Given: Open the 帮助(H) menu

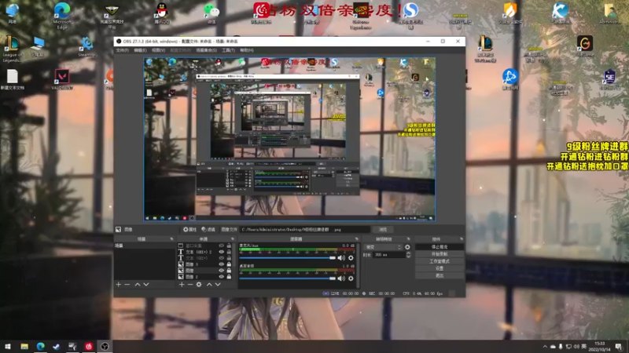Looking at the screenshot, I should click(247, 50).
